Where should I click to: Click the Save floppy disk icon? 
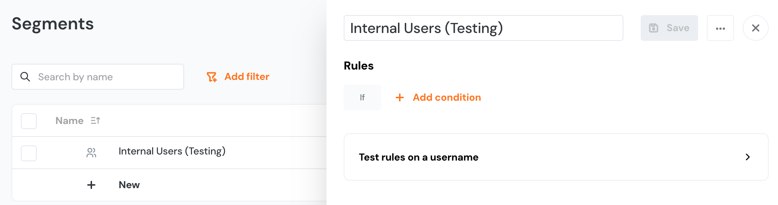[x=653, y=28]
